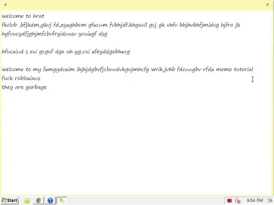
Task: Open the muted volume speaker icon
Action: pos(237,201)
